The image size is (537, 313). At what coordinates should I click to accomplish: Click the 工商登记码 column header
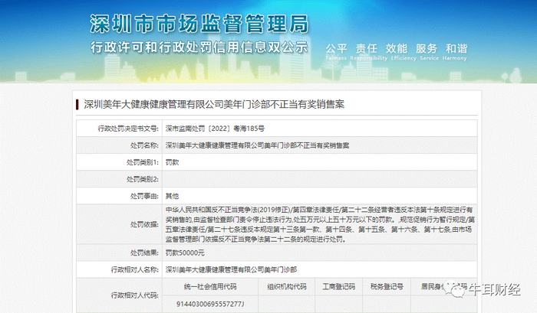tap(339, 287)
